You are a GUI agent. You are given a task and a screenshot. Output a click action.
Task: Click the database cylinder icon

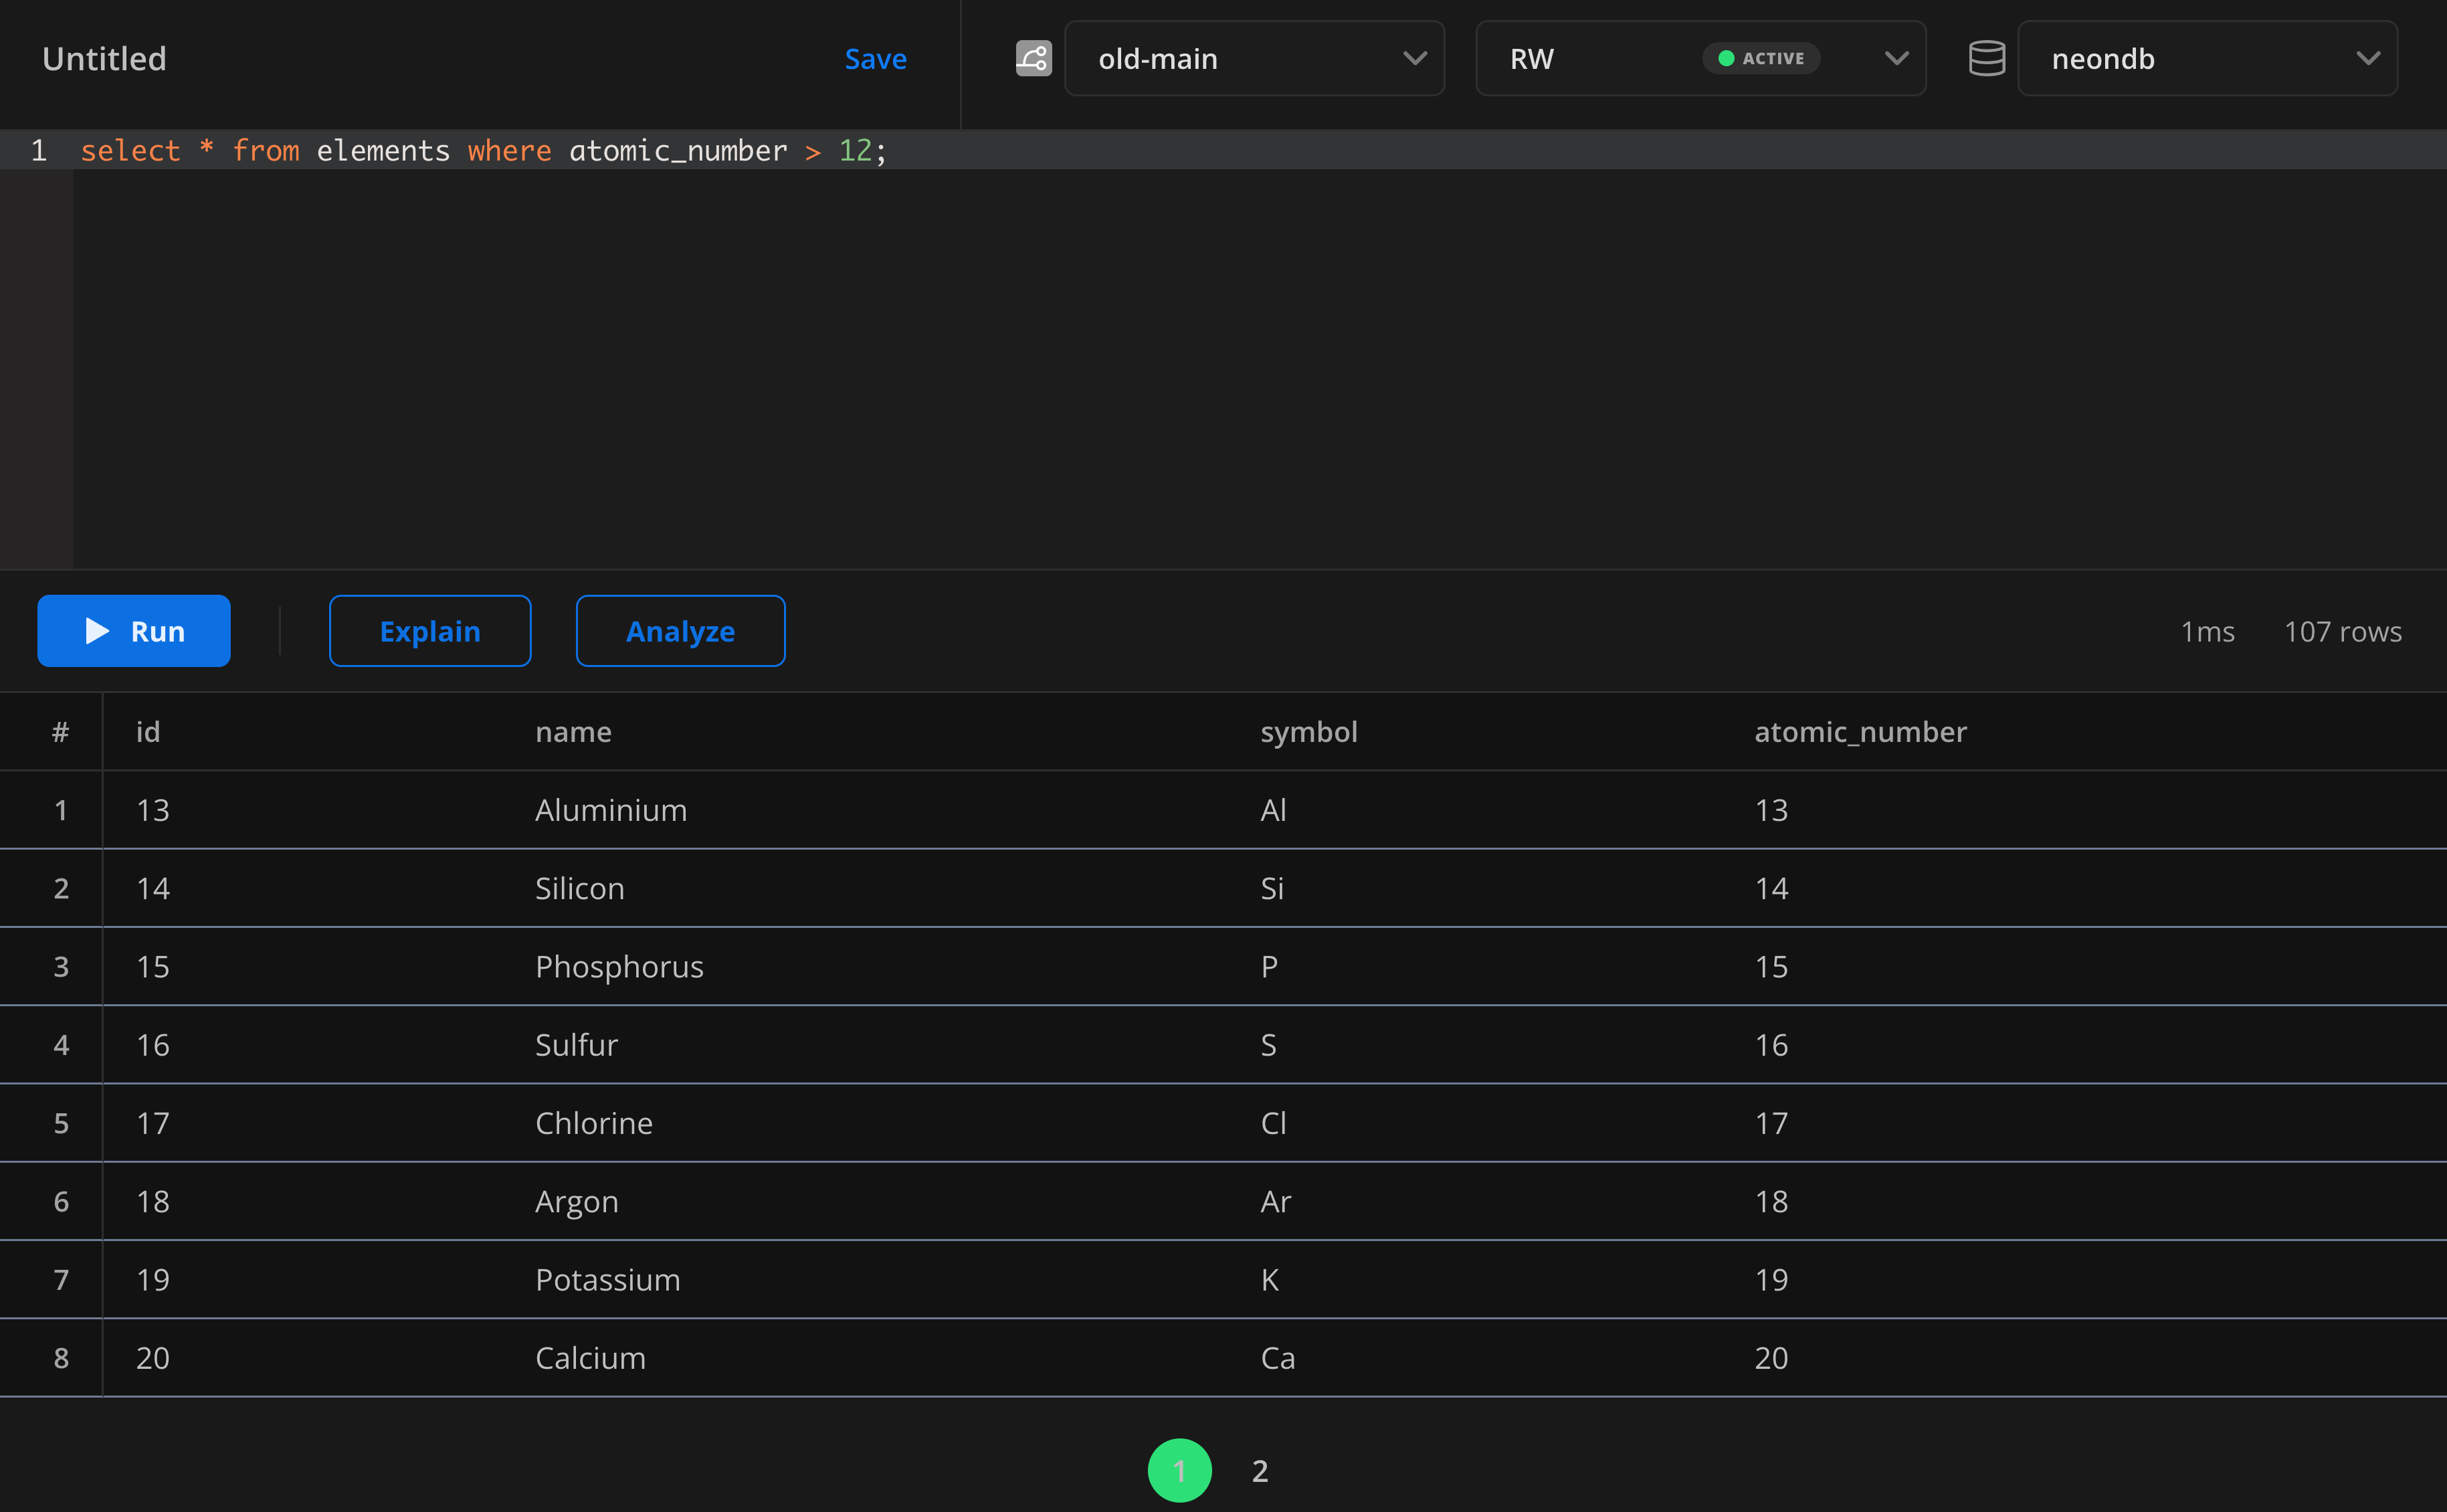pyautogui.click(x=1986, y=58)
